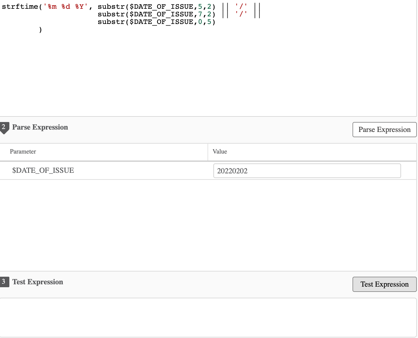418x338 pixels.
Task: Click the empty test result output box
Action: coord(208,317)
